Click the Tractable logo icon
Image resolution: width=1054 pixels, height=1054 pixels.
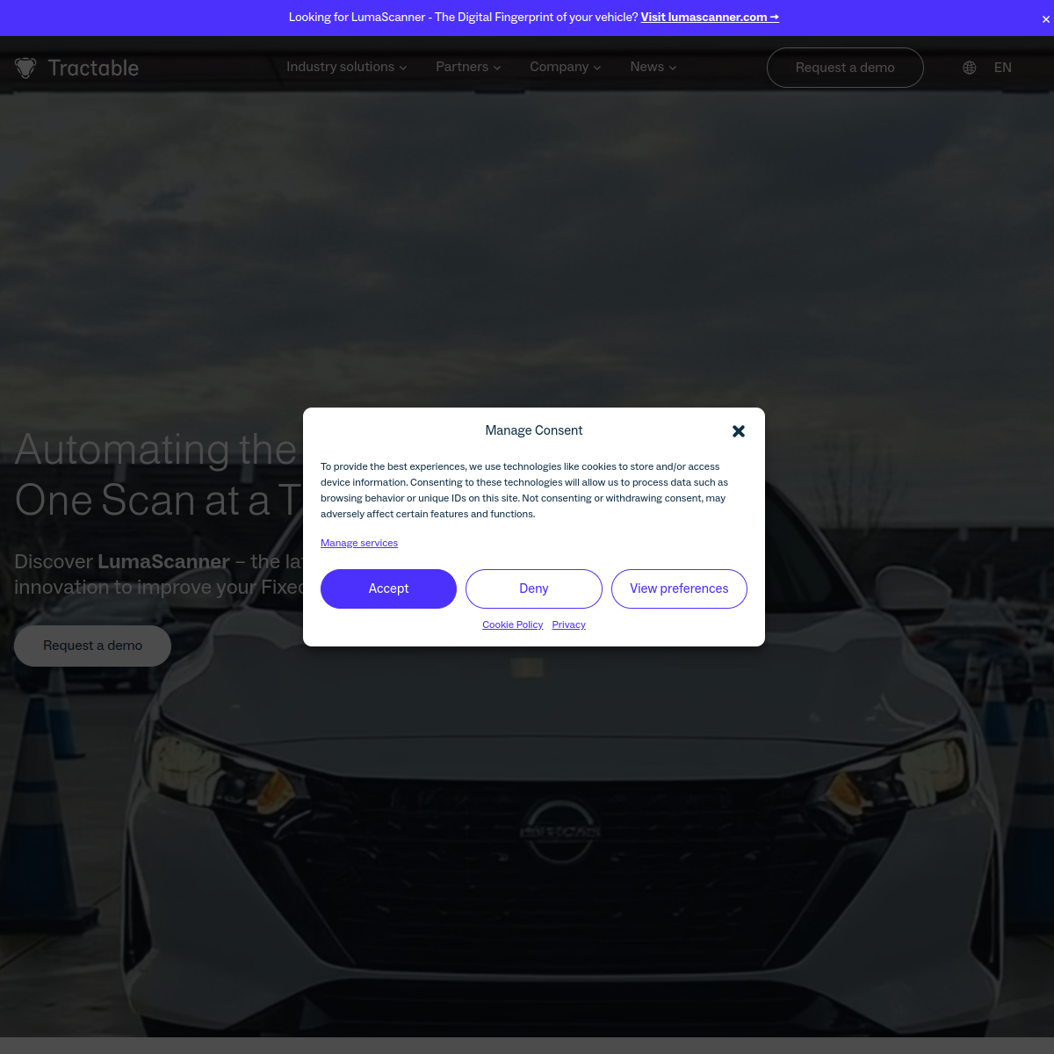tap(25, 68)
